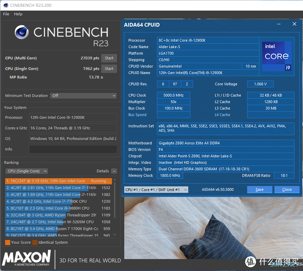Click the Cinebench Processor field 12th Gen Intel
Image resolution: width=303 pixels, height=271 pixels.
point(73,117)
